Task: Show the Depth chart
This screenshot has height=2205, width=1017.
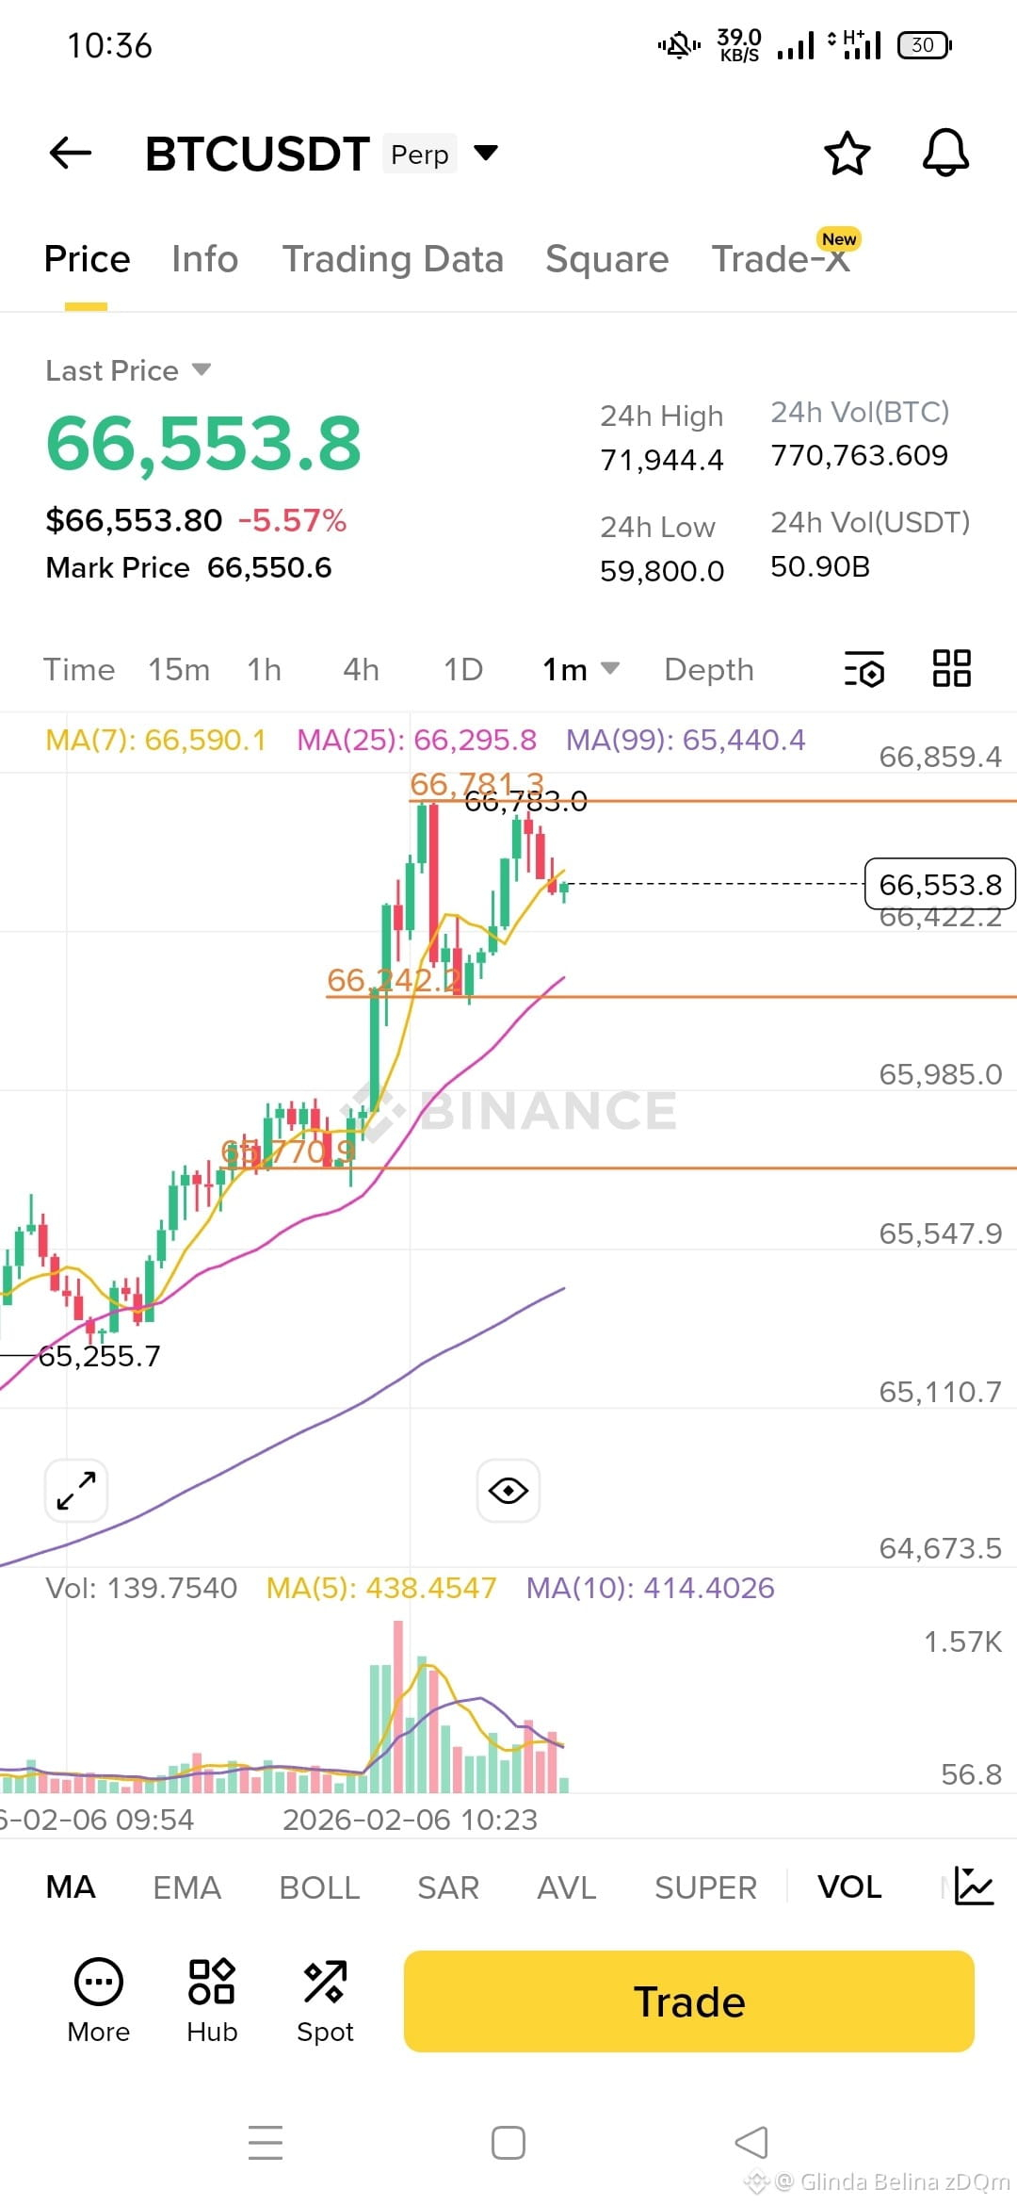Action: (x=709, y=669)
